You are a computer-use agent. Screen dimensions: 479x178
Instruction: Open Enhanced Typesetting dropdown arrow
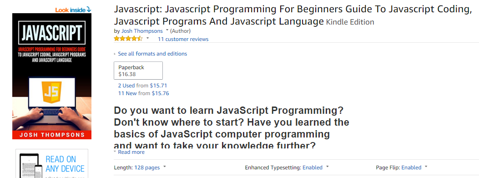(328, 167)
